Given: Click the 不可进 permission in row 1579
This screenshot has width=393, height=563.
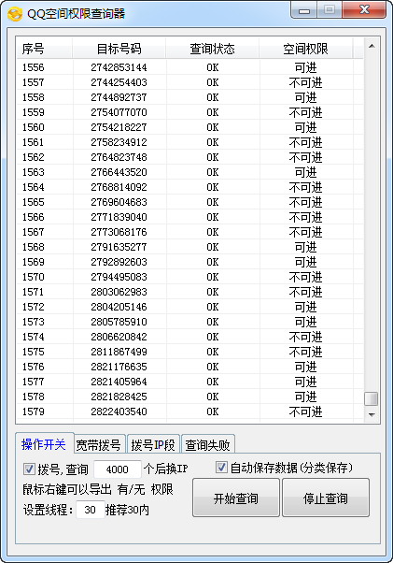Looking at the screenshot, I should (305, 411).
